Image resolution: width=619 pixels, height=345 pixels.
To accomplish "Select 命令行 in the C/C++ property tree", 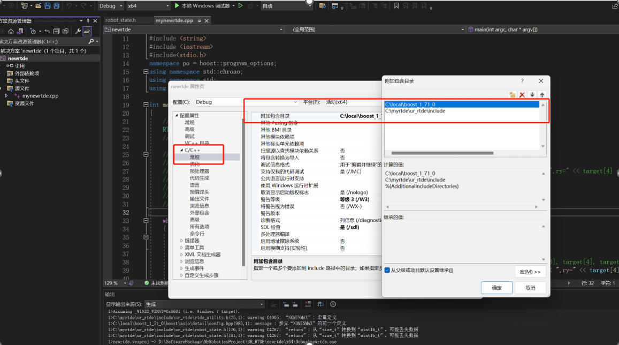I will (x=197, y=234).
